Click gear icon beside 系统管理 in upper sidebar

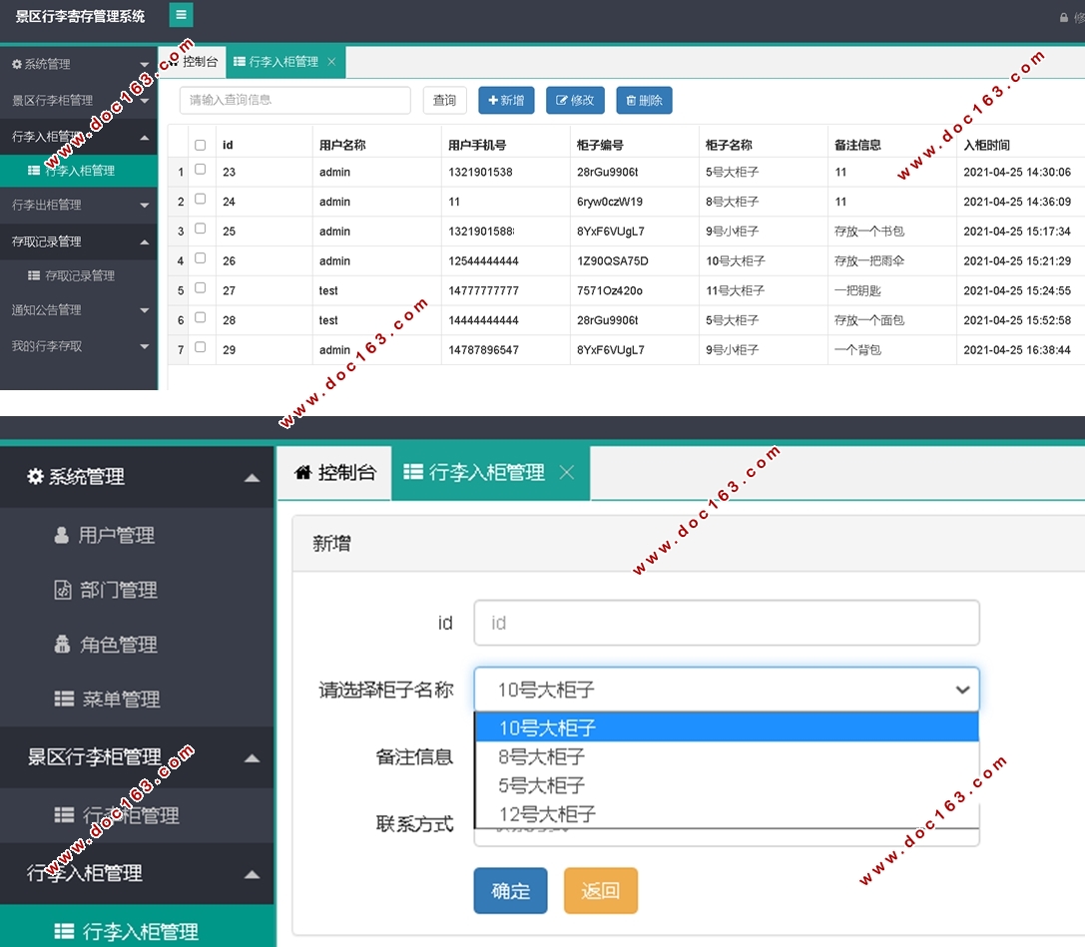point(17,64)
